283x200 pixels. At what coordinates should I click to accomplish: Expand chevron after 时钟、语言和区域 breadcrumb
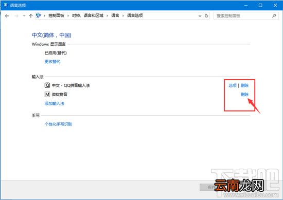pos(107,16)
